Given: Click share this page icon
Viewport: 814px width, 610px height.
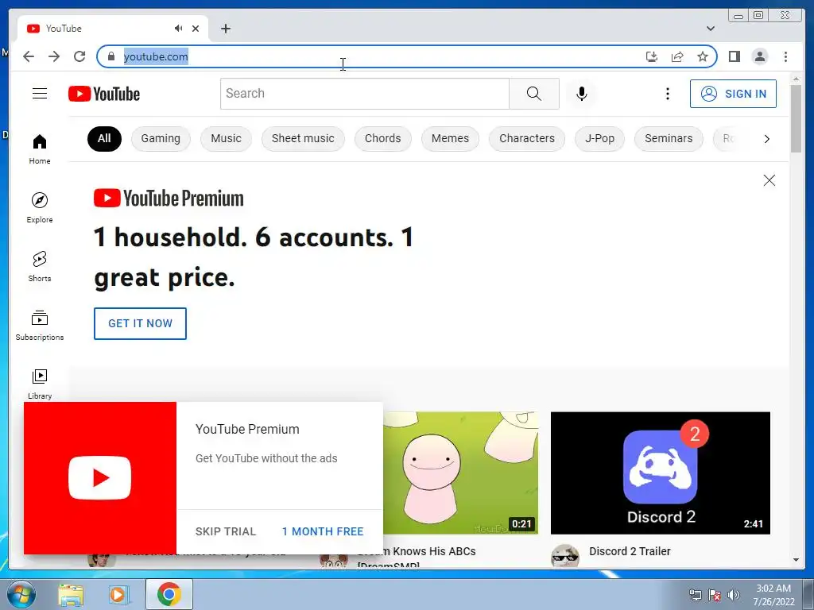Looking at the screenshot, I should coord(677,56).
